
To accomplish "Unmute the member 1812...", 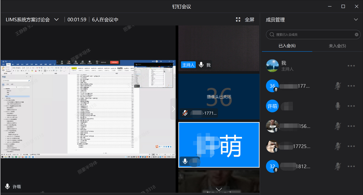I will [338, 167].
